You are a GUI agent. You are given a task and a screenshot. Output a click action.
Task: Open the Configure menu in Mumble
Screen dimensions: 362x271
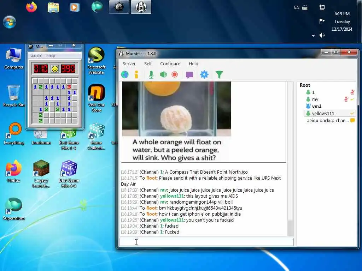click(170, 64)
